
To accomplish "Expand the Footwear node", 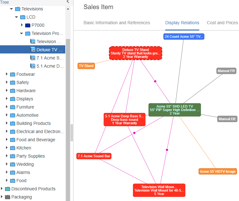I will pos(7,74).
